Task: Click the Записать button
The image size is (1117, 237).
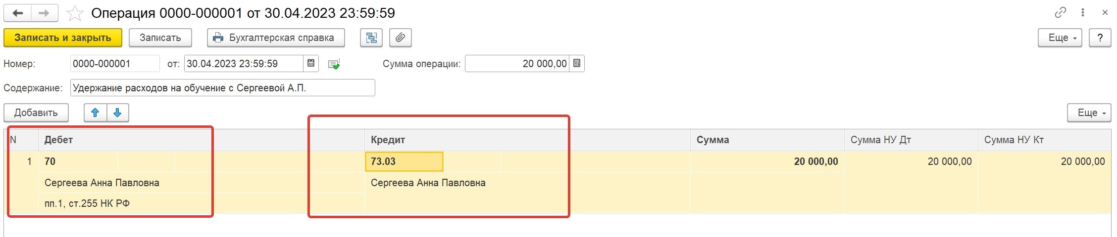Action: [x=160, y=38]
